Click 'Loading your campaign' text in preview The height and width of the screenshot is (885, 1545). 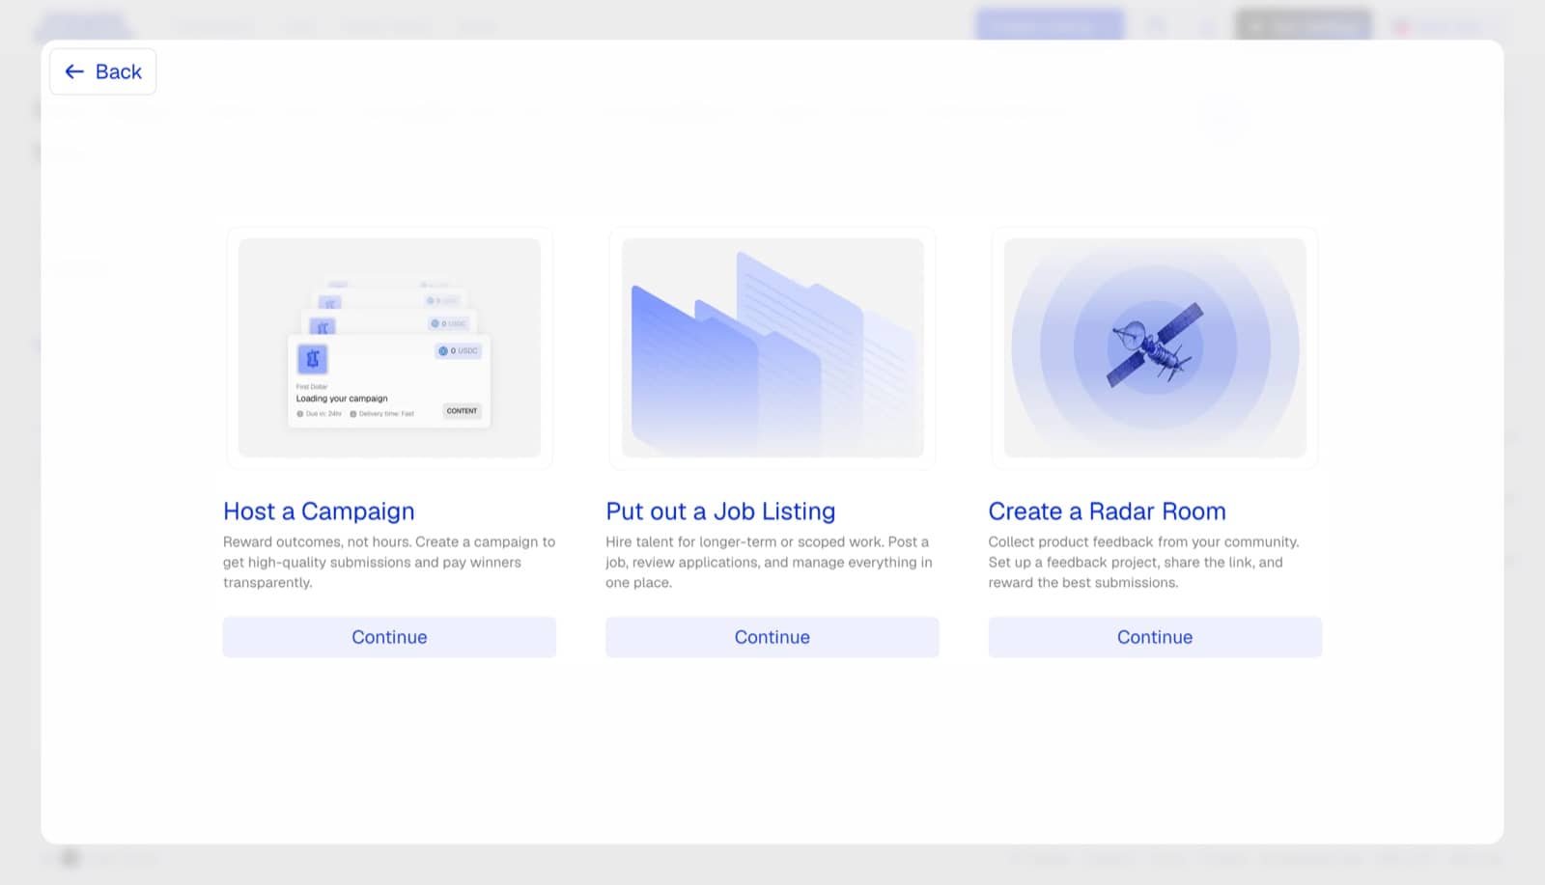pos(342,398)
